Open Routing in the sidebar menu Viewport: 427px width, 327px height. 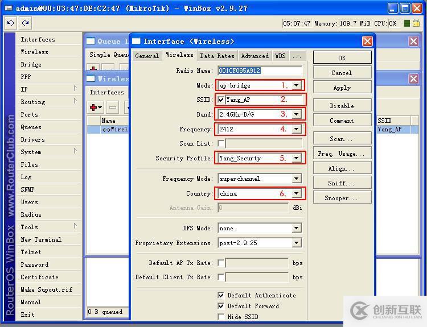[x=49, y=102]
